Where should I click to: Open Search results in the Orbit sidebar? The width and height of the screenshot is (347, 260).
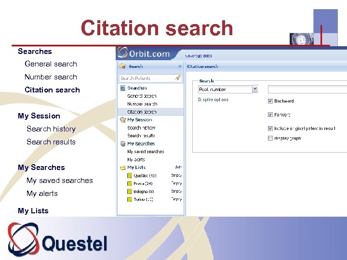click(x=141, y=136)
